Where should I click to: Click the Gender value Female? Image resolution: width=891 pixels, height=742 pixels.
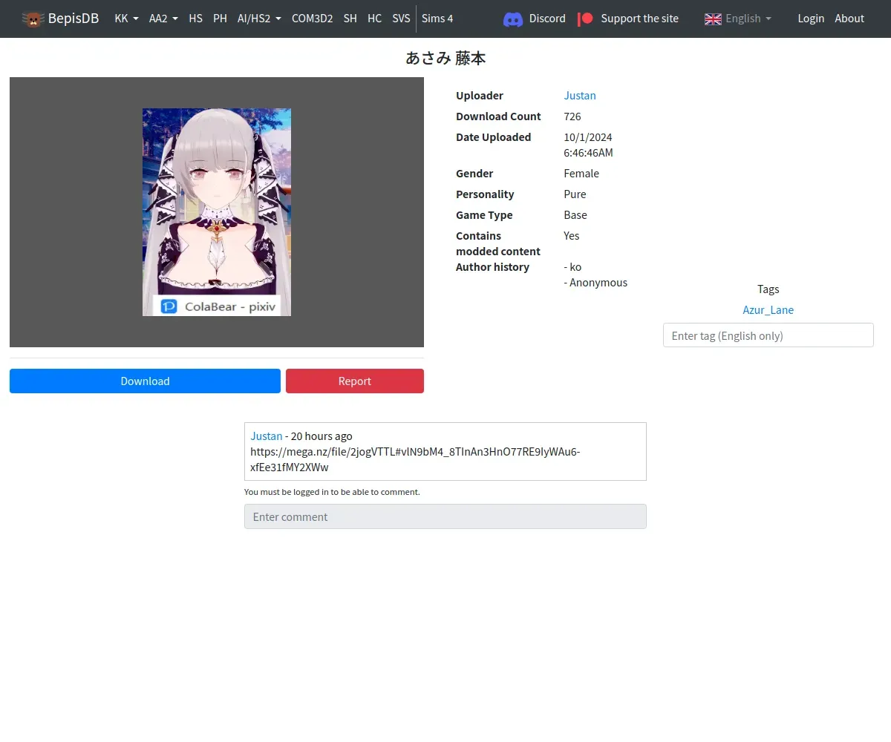(x=581, y=174)
